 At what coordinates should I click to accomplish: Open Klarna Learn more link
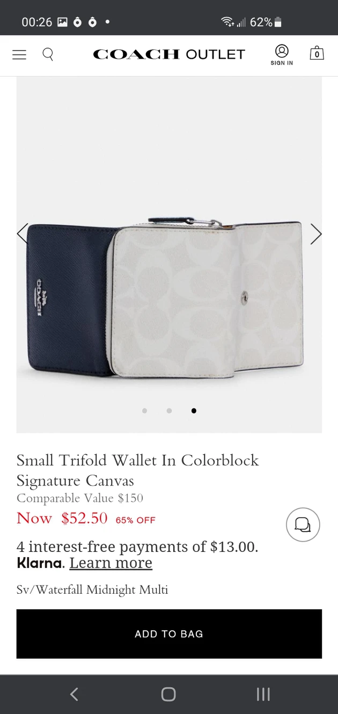[x=111, y=563]
